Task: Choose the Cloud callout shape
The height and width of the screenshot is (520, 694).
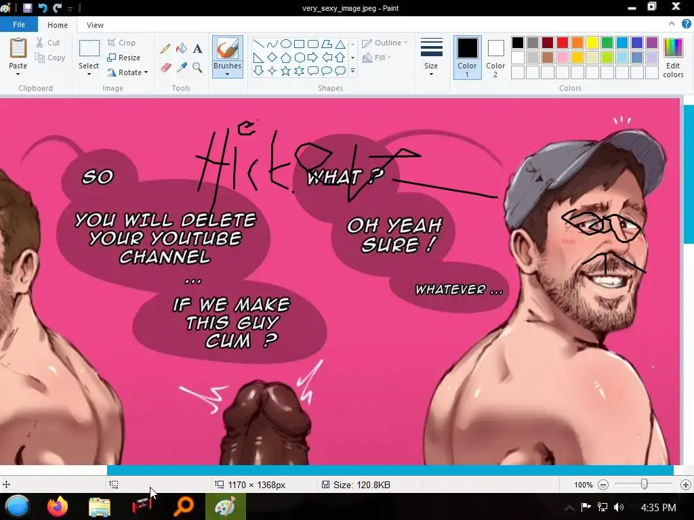Action: (340, 70)
